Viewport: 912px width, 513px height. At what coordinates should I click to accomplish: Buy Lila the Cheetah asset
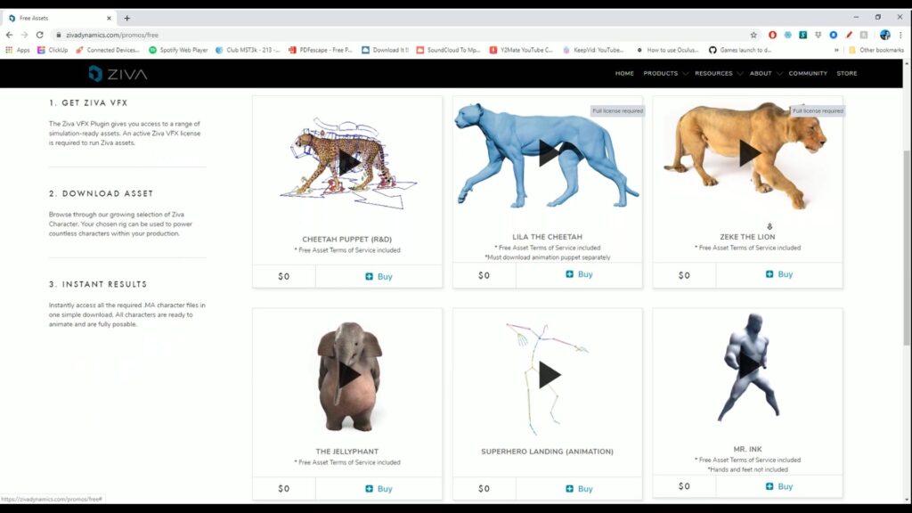(x=579, y=274)
